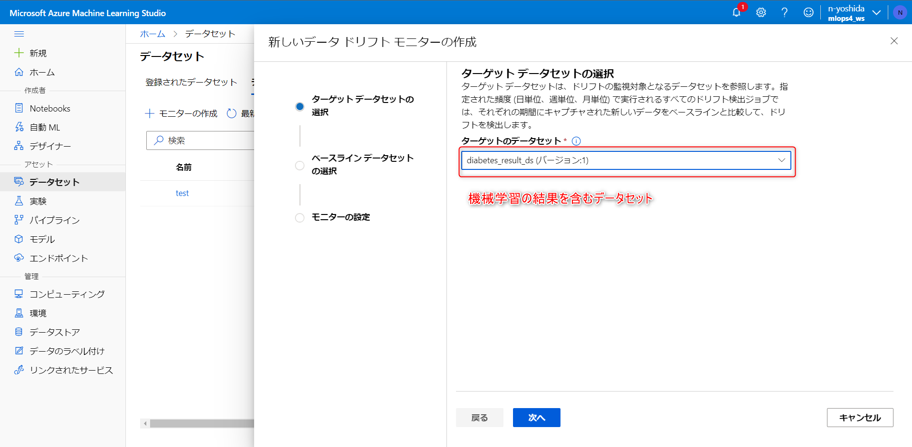Click the エンドポイント icon
912x447 pixels.
[x=19, y=258]
